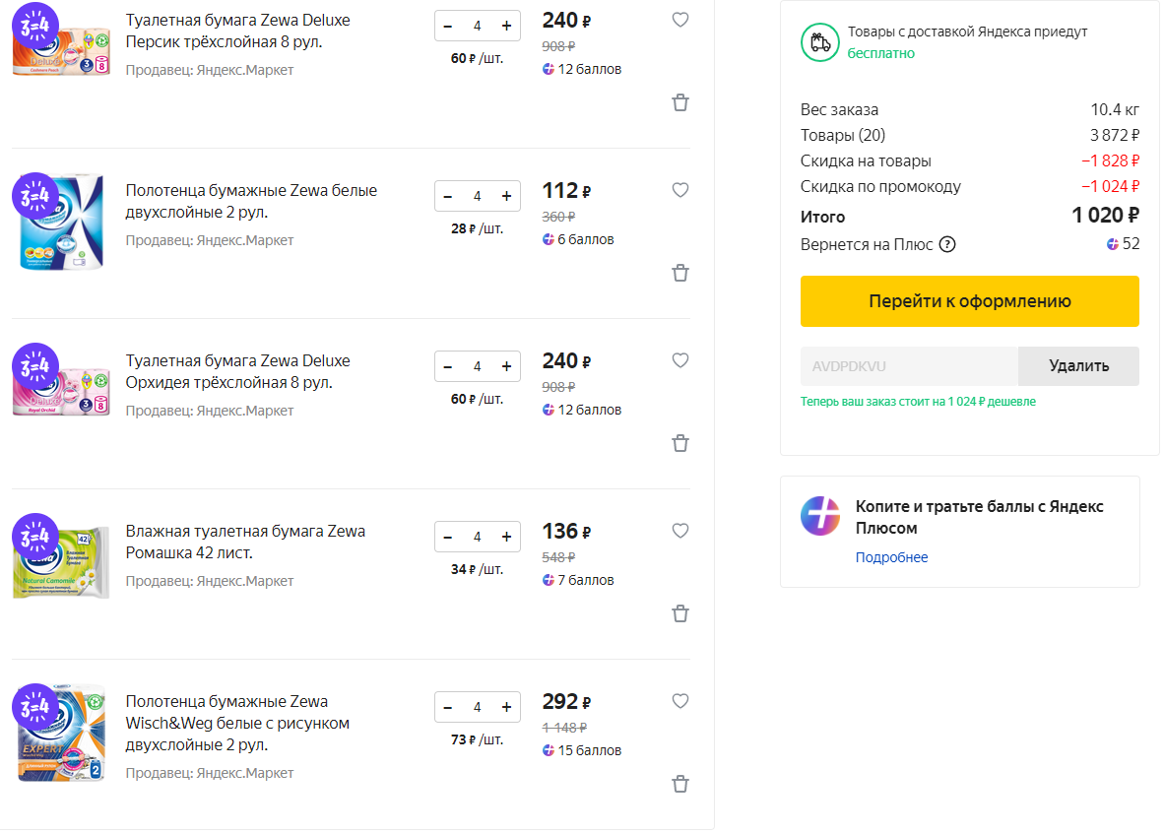Open help icon next to Вернется на Плюс
Screen dimensions: 1164x833
[x=946, y=244]
